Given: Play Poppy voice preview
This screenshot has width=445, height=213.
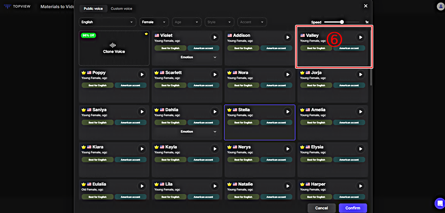Looking at the screenshot, I should tap(142, 74).
